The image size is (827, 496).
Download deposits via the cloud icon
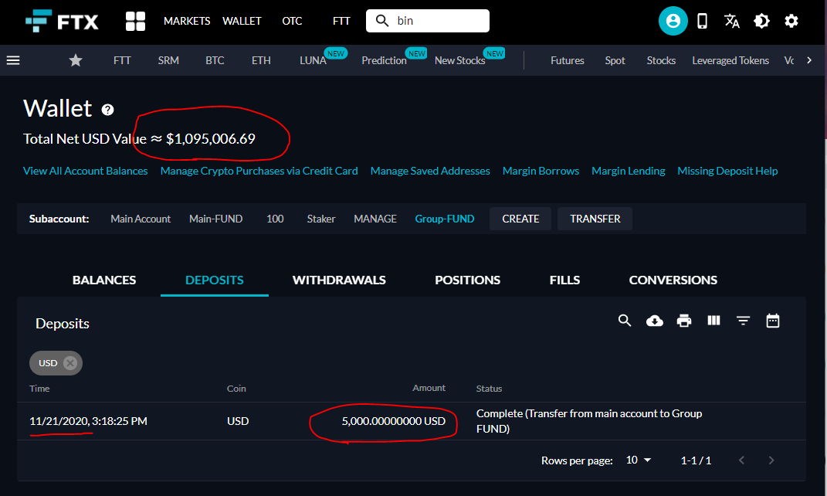coord(655,321)
